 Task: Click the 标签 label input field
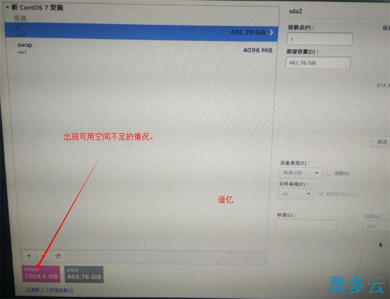tap(307, 225)
